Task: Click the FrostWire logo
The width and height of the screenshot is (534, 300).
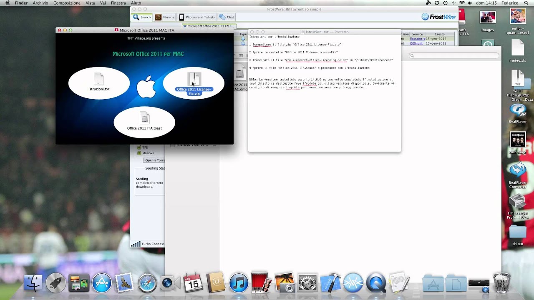Action: (x=438, y=17)
